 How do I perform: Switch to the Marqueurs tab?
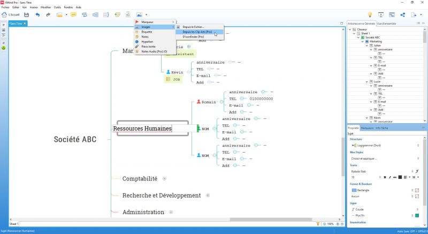[x=367, y=128]
